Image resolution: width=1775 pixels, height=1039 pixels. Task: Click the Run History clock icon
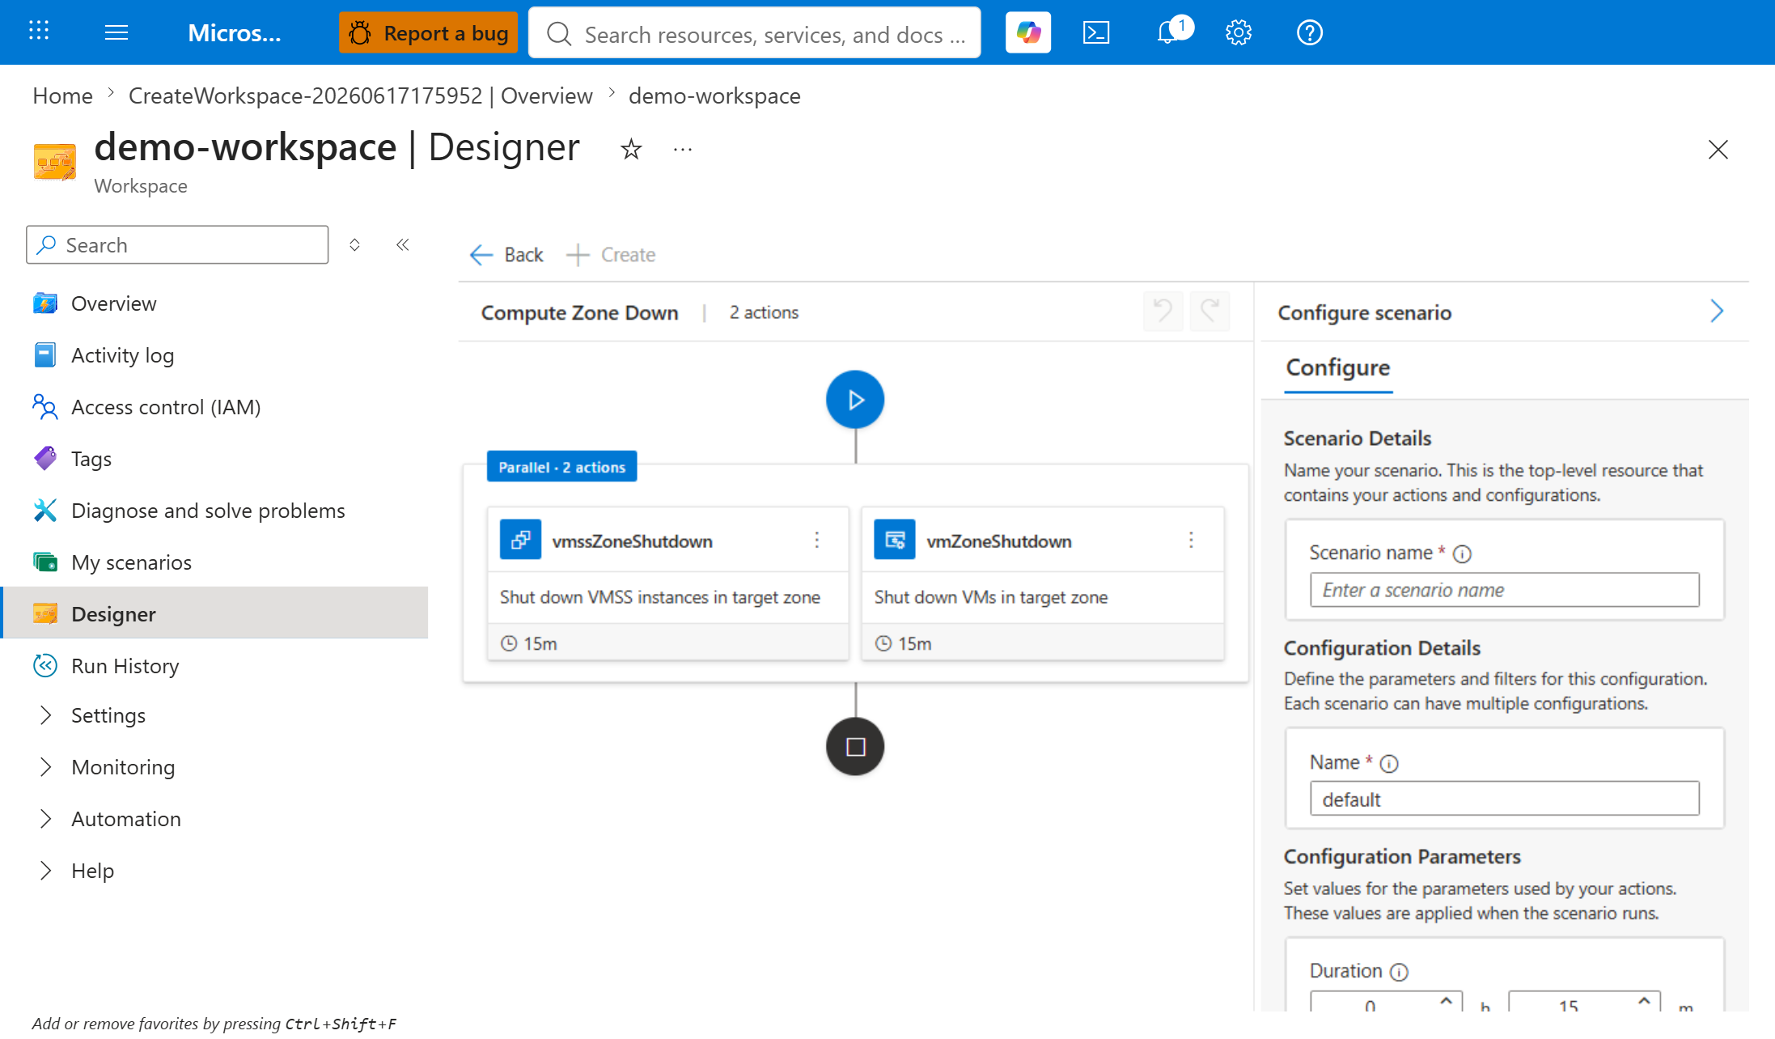coord(45,665)
